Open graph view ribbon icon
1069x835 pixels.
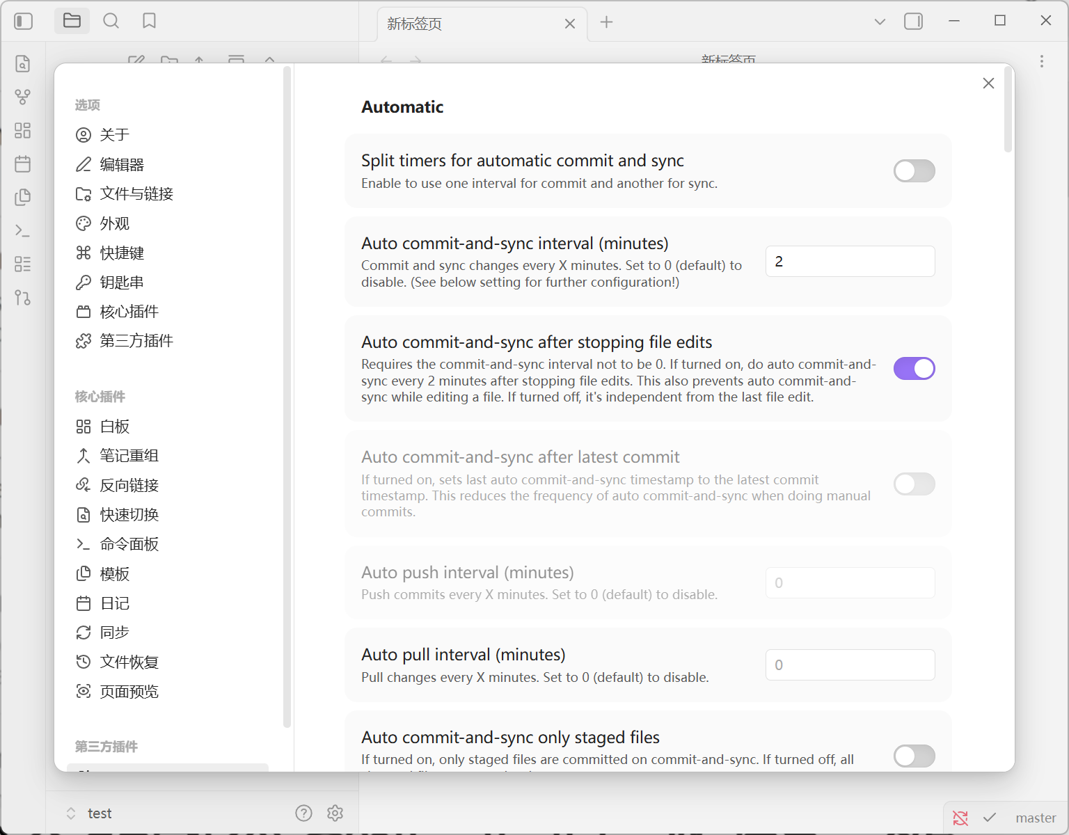(x=23, y=97)
